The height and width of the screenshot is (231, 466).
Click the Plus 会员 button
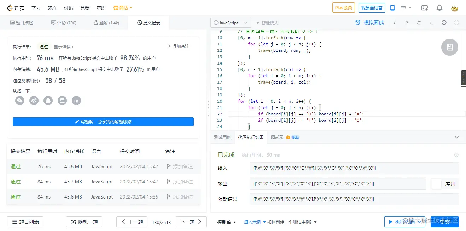coord(344,8)
